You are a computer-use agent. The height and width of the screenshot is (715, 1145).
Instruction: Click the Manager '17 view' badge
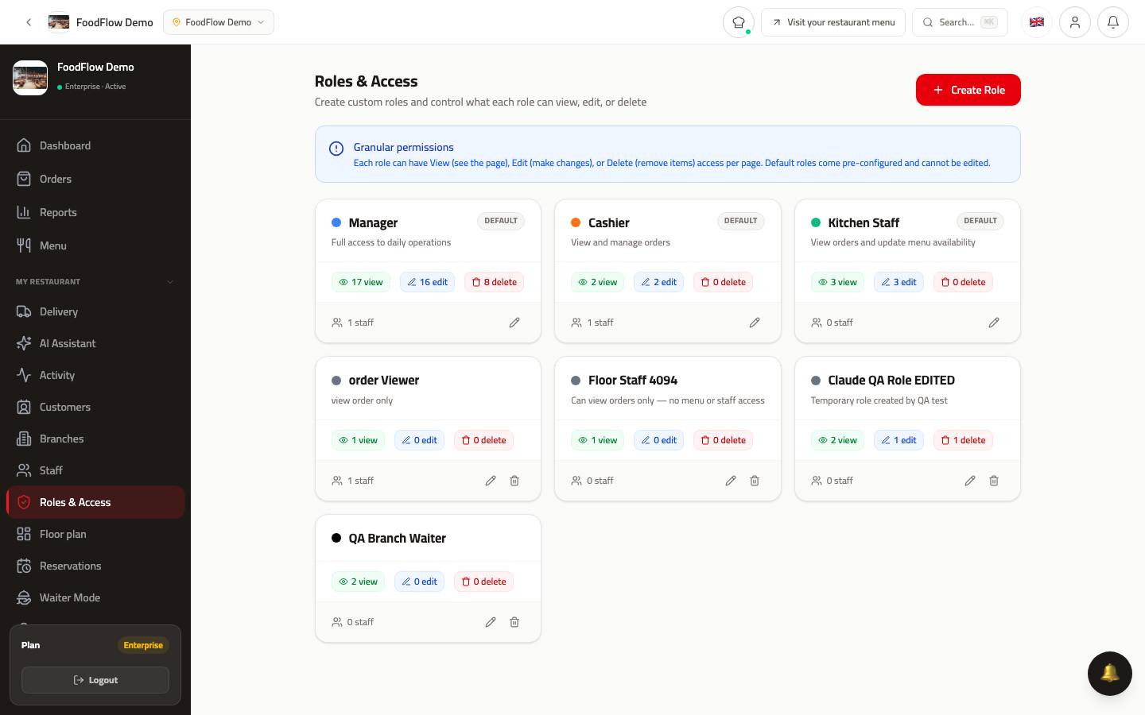tap(361, 282)
